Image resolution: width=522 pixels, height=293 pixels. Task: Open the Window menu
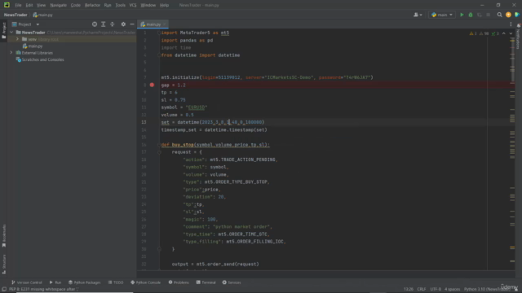pyautogui.click(x=148, y=5)
